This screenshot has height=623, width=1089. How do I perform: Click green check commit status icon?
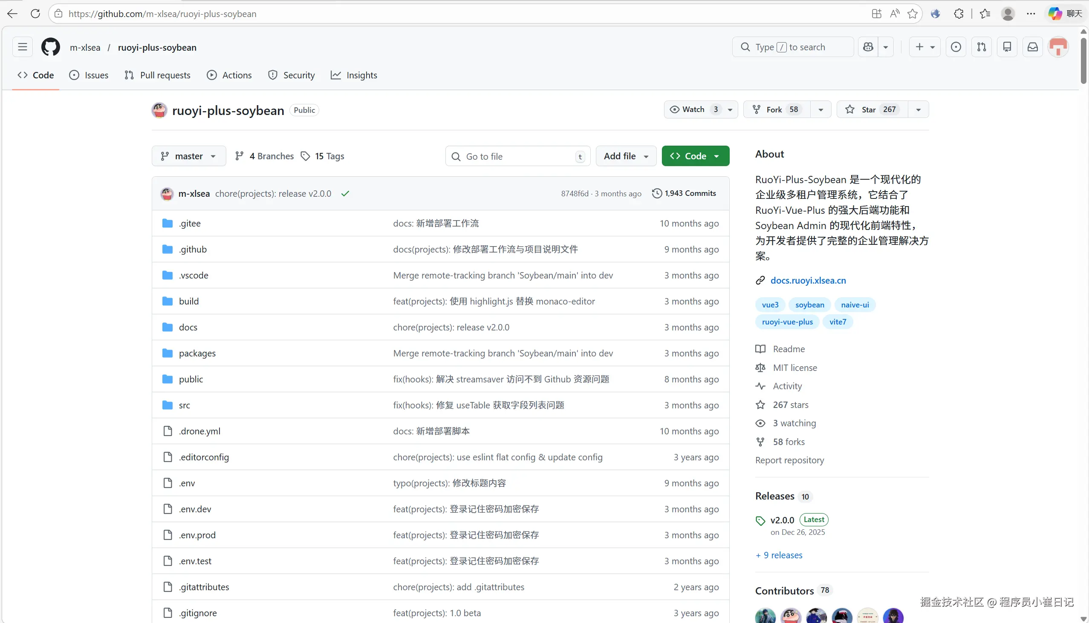click(345, 194)
